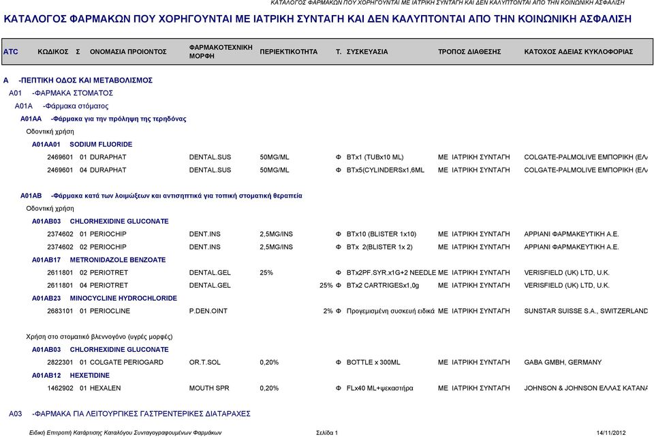Click the A01AB23 MINOCYCLINE HYDROCHLORIDE entry
The image size is (654, 437).
[x=104, y=299]
